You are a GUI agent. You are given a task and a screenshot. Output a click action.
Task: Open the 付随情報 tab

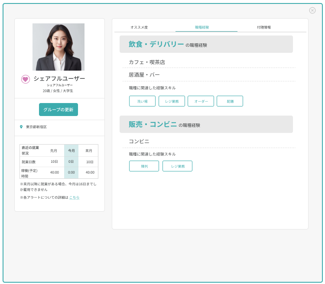(263, 27)
